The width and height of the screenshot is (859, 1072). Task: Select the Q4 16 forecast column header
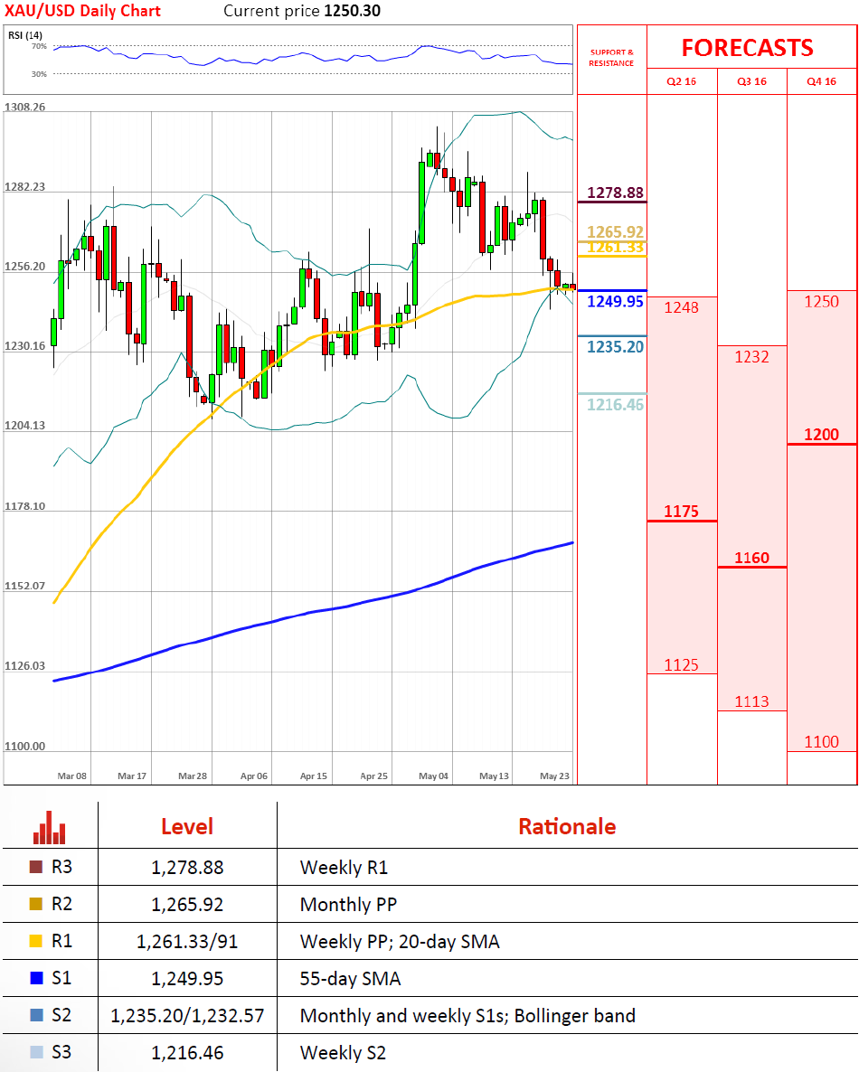coord(821,81)
